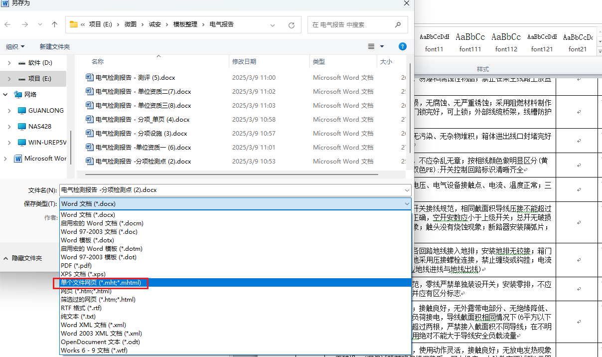Choose Word 模板 (*.dotx) type
602x357 pixels.
(235, 240)
